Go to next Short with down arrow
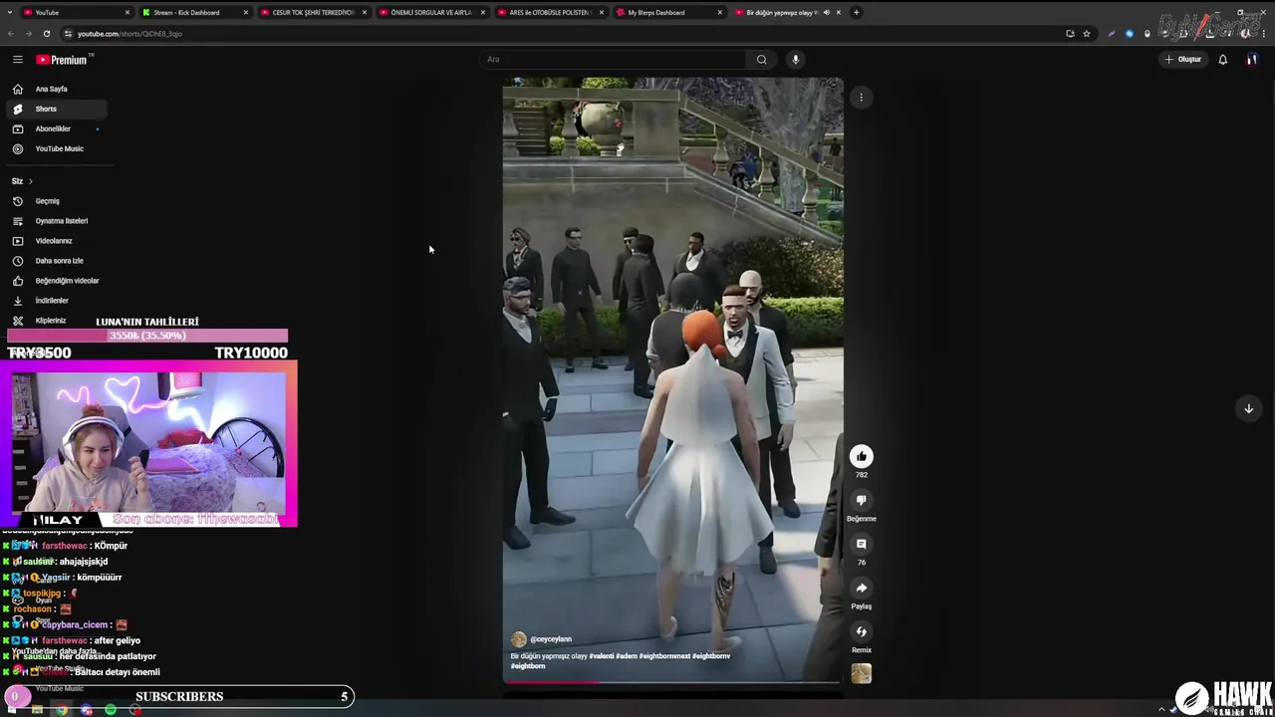1275x717 pixels. 1248,408
